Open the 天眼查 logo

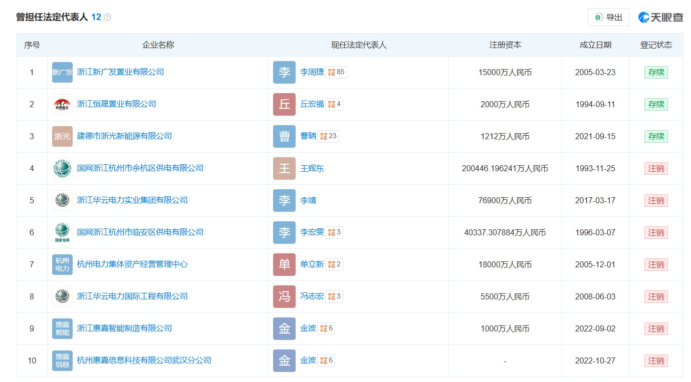pos(661,17)
